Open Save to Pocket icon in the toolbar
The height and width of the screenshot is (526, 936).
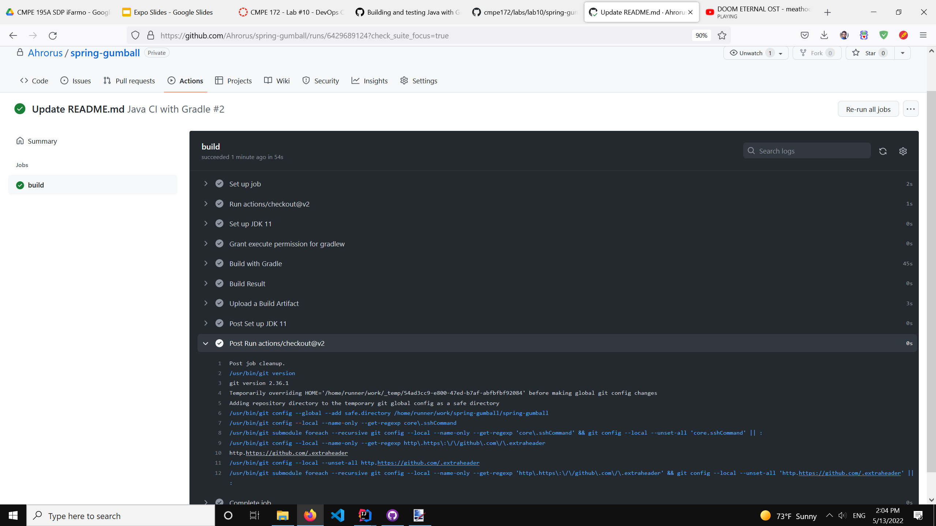(x=804, y=35)
